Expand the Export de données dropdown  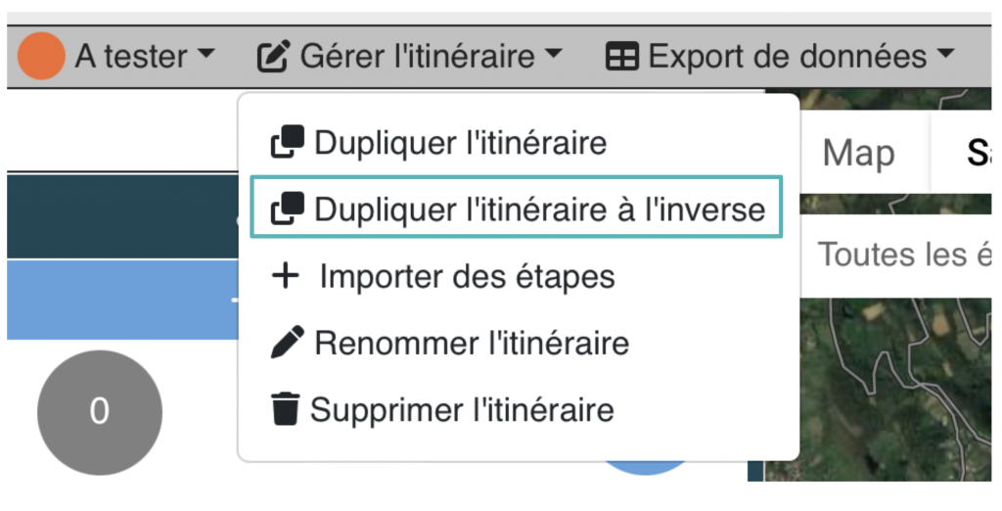pos(780,56)
